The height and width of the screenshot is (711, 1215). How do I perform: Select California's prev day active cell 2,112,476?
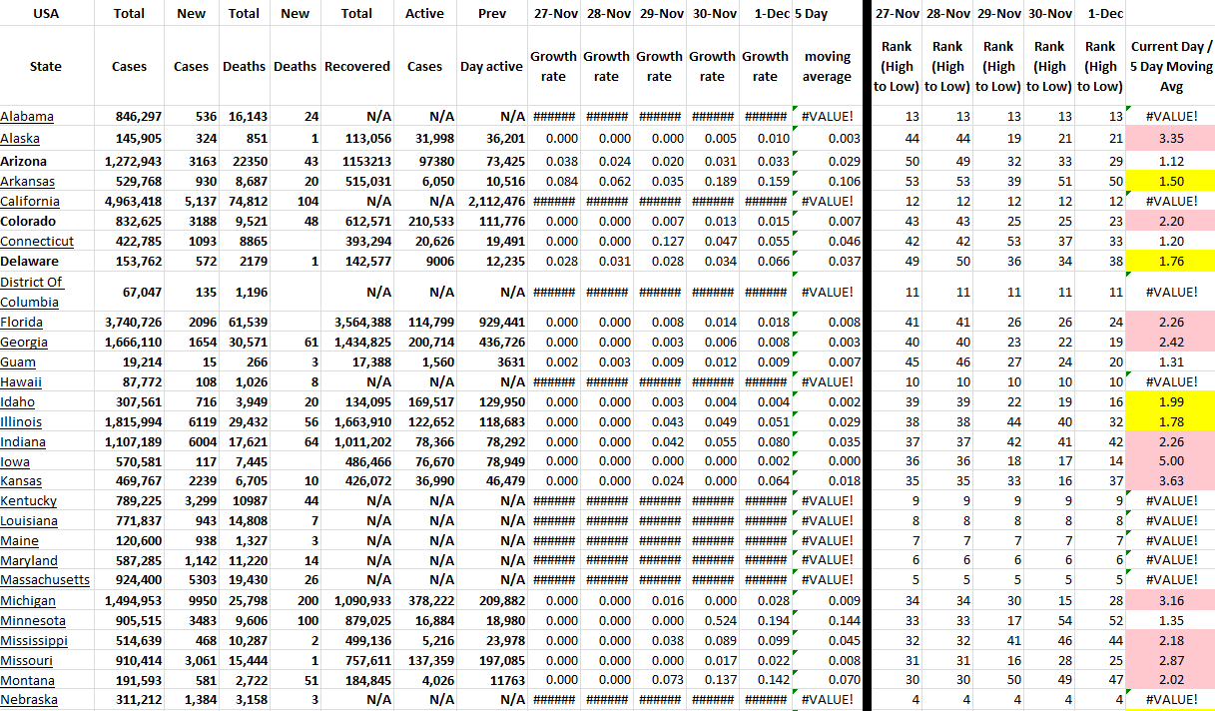[490, 202]
